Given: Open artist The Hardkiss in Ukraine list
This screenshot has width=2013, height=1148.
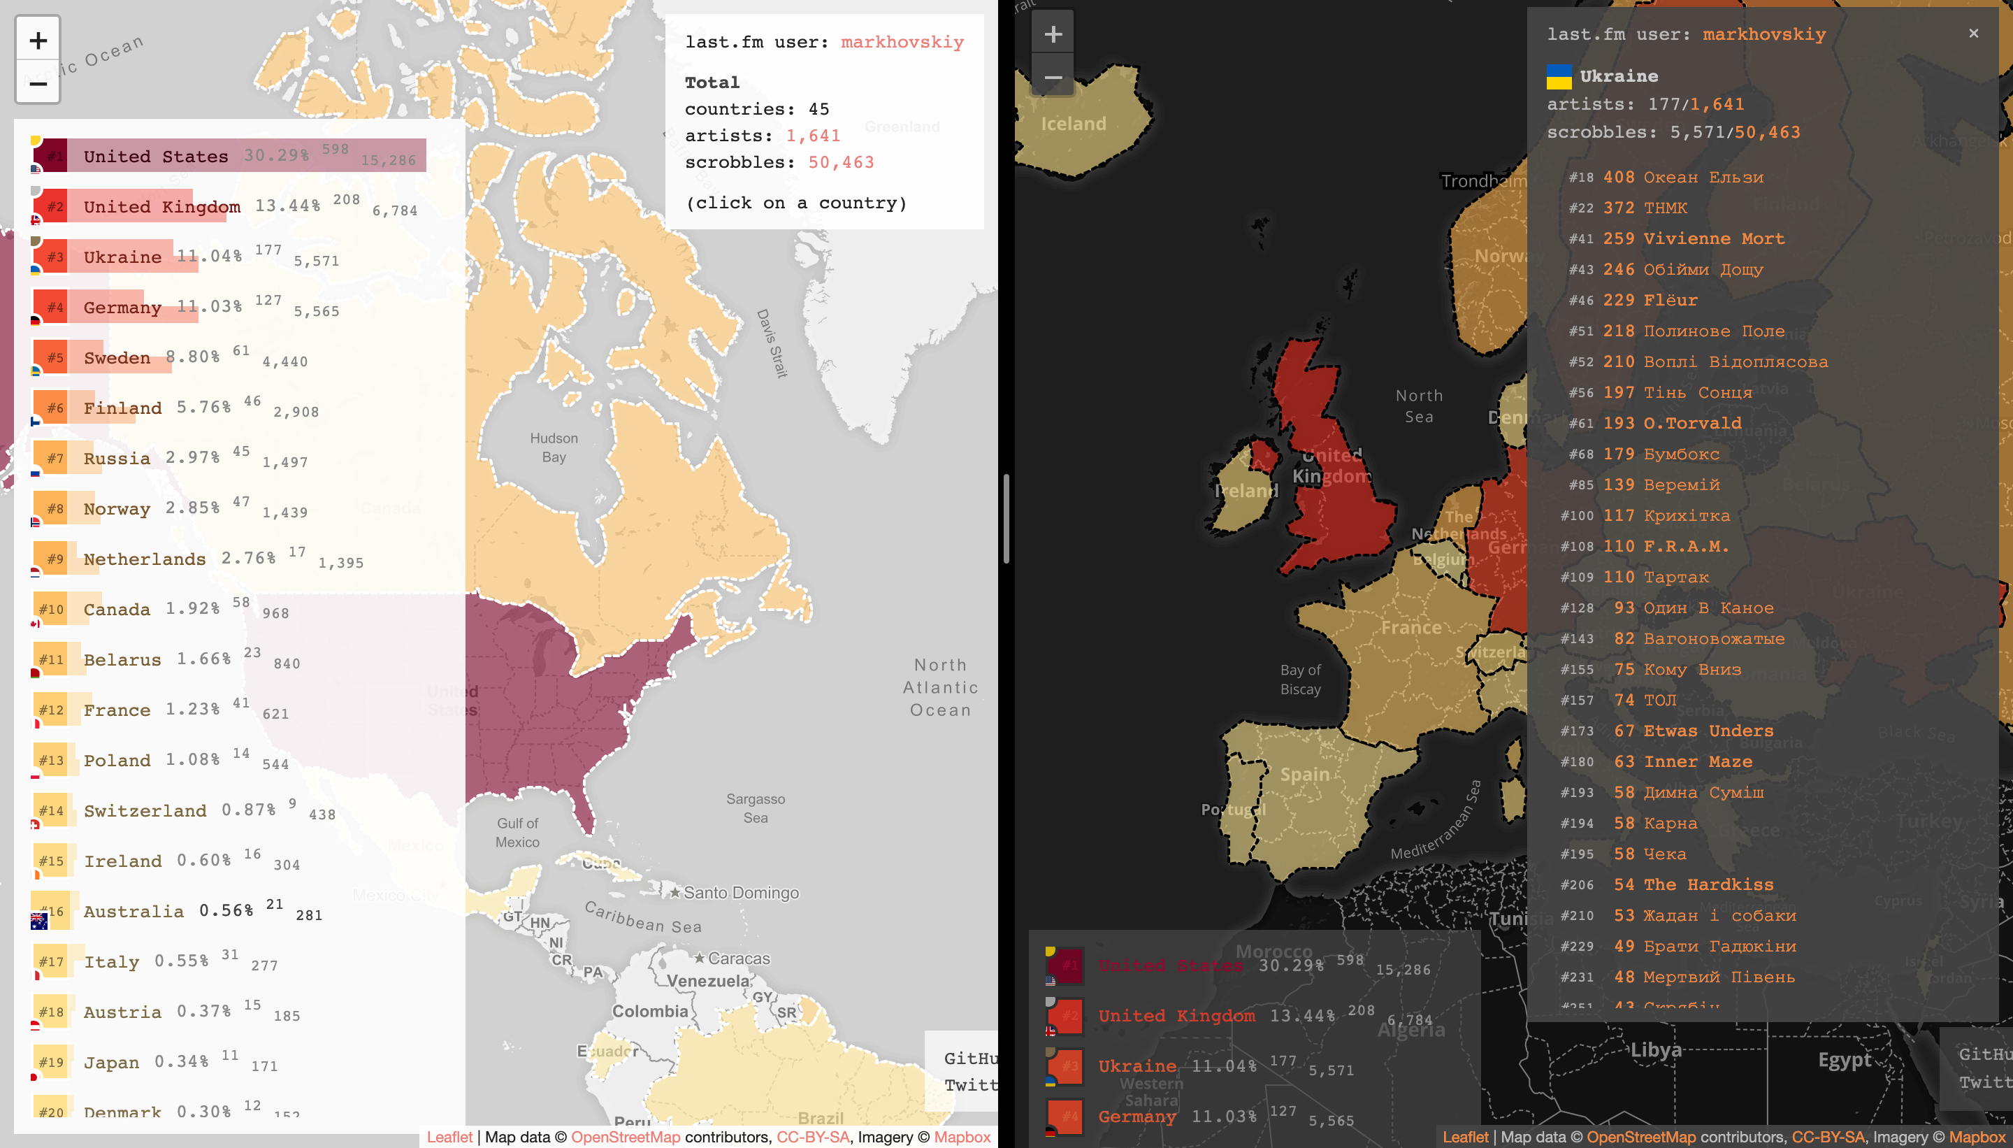Looking at the screenshot, I should (1709, 884).
